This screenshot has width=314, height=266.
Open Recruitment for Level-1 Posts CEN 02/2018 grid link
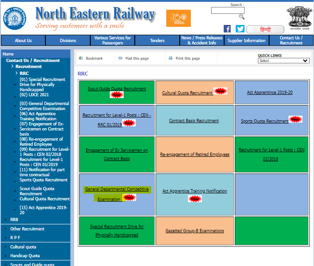coord(271,155)
